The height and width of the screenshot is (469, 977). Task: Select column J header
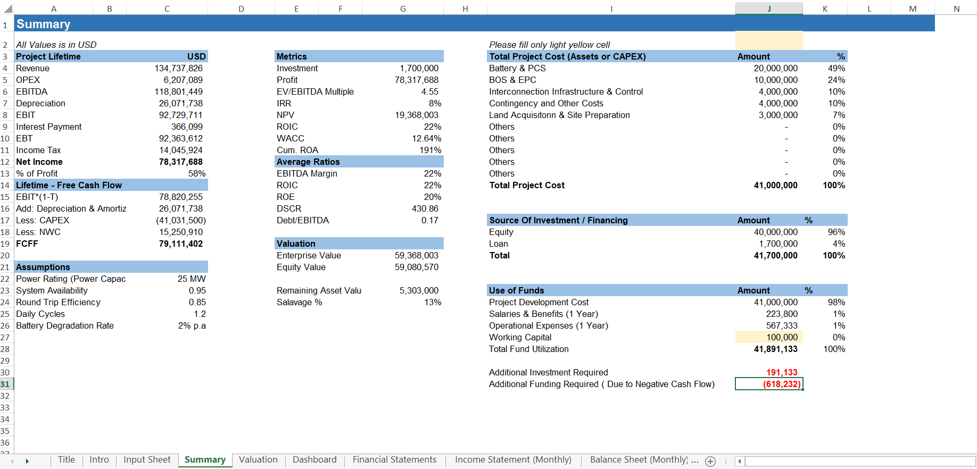(x=769, y=9)
